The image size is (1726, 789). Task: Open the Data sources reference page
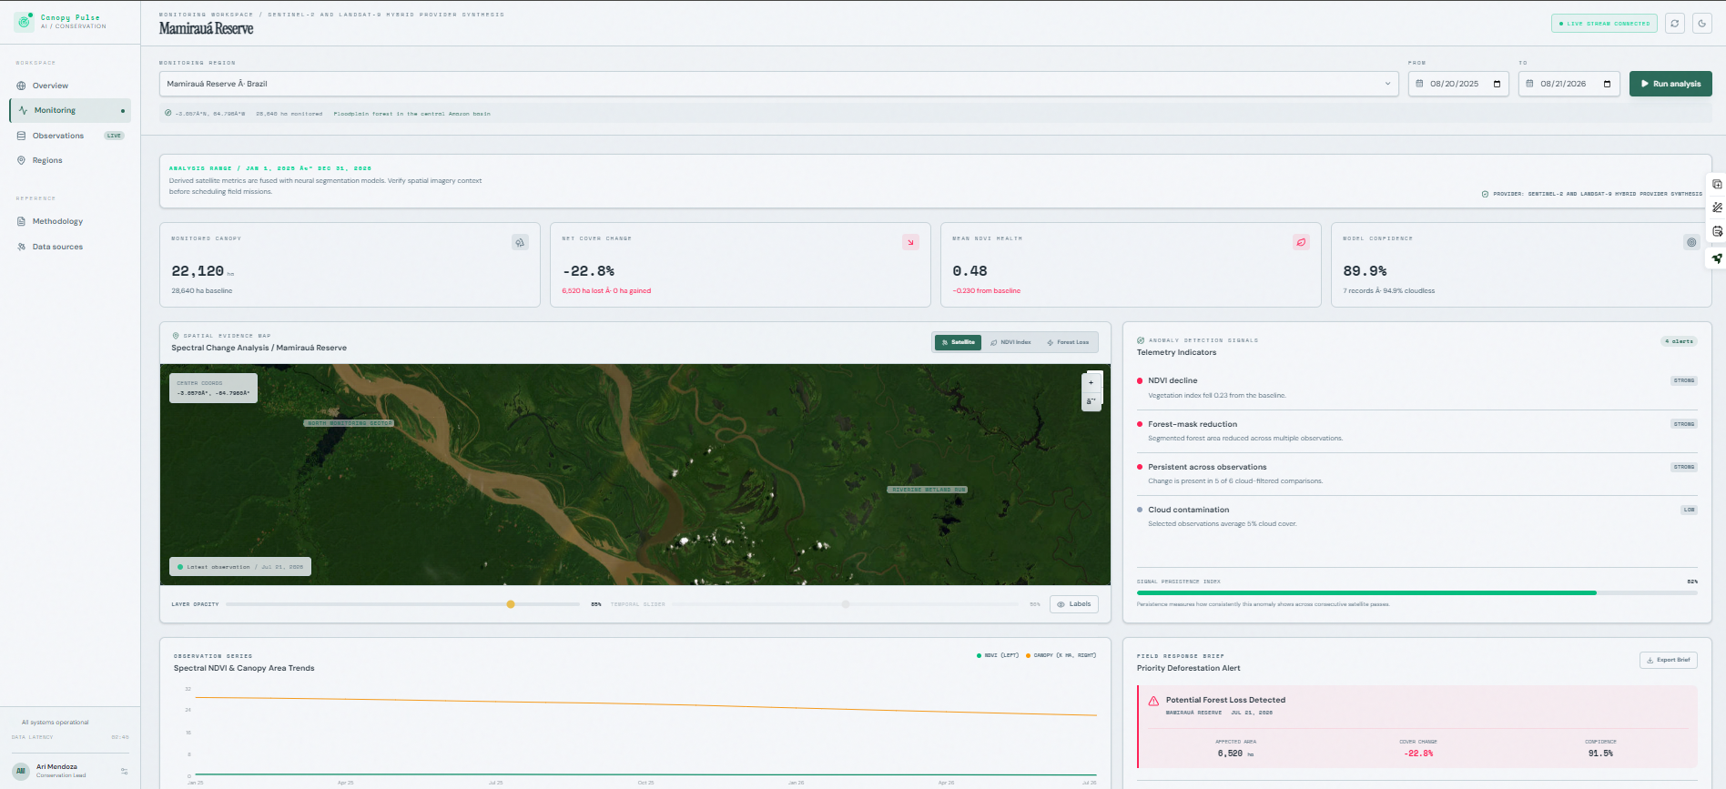[70, 247]
